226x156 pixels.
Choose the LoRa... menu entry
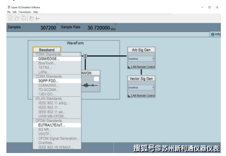point(57,72)
